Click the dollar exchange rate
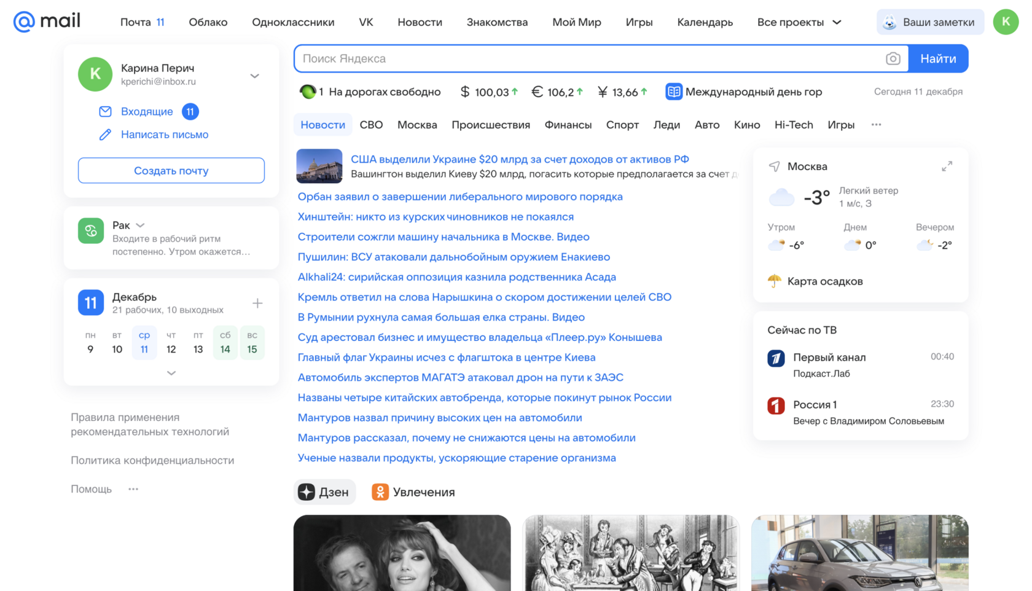Viewport: 1032px width, 591px height. (489, 92)
